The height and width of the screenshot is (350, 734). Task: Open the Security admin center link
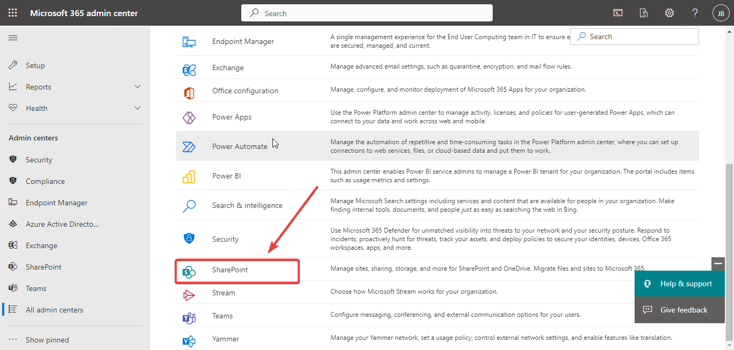(x=225, y=239)
